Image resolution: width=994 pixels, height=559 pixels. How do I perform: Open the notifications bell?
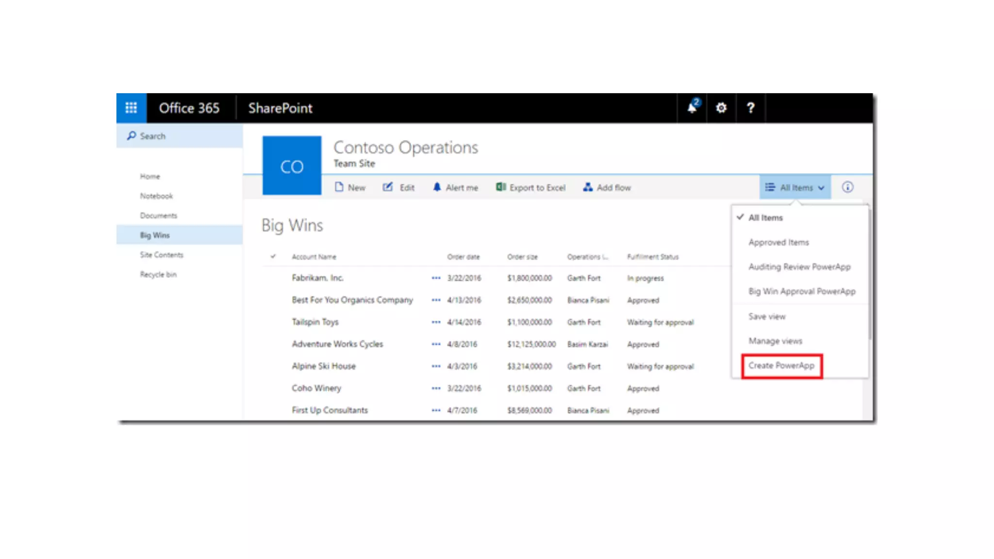692,108
